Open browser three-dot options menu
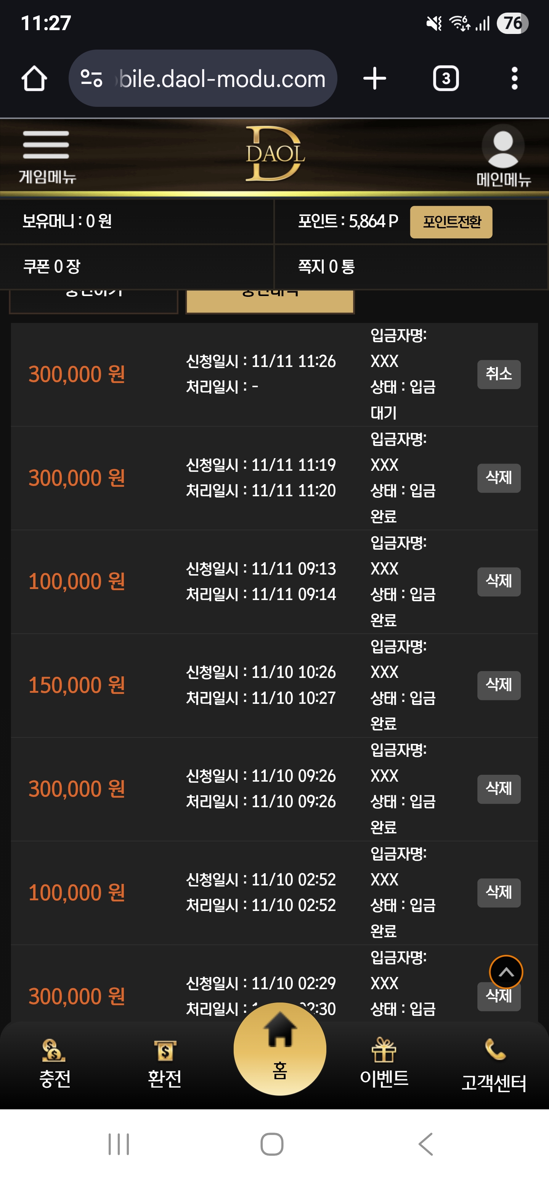This screenshot has width=549, height=1178. [514, 79]
